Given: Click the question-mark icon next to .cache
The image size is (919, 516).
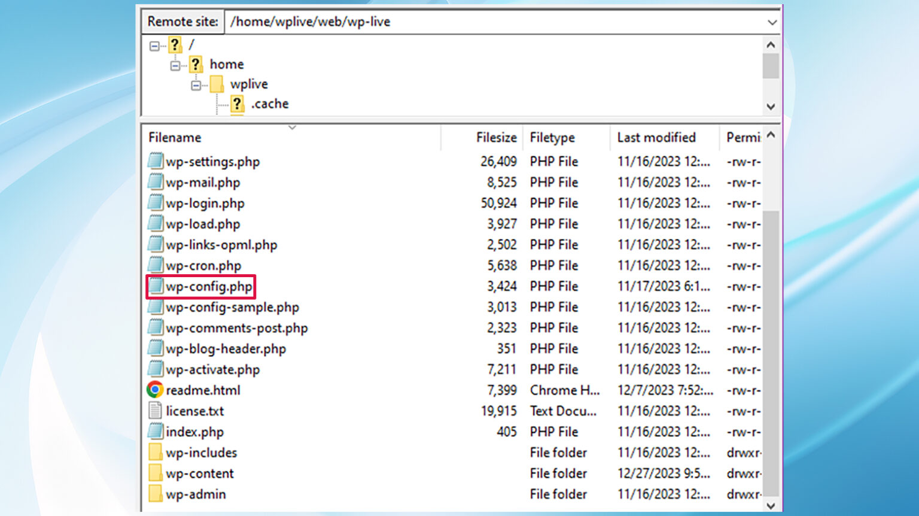Looking at the screenshot, I should pyautogui.click(x=238, y=104).
